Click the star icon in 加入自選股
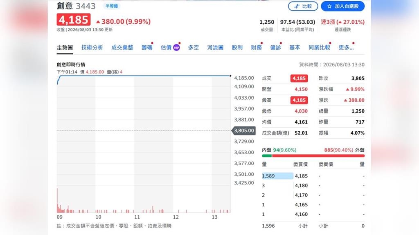The height and width of the screenshot is (235, 419). click(329, 6)
